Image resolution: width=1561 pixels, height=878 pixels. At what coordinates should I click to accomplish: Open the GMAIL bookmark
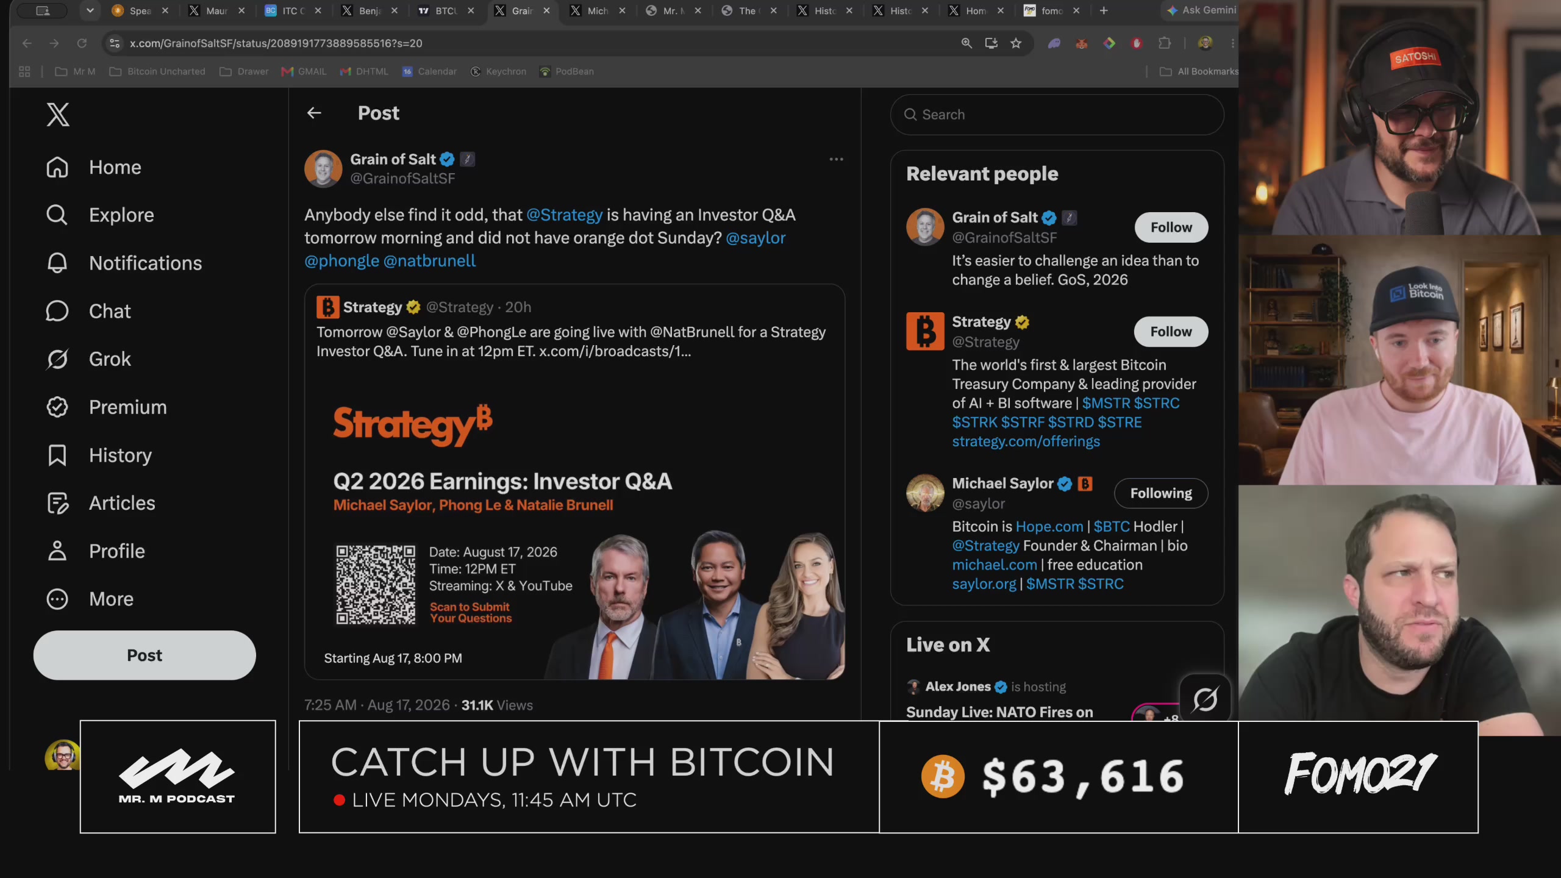coord(304,71)
